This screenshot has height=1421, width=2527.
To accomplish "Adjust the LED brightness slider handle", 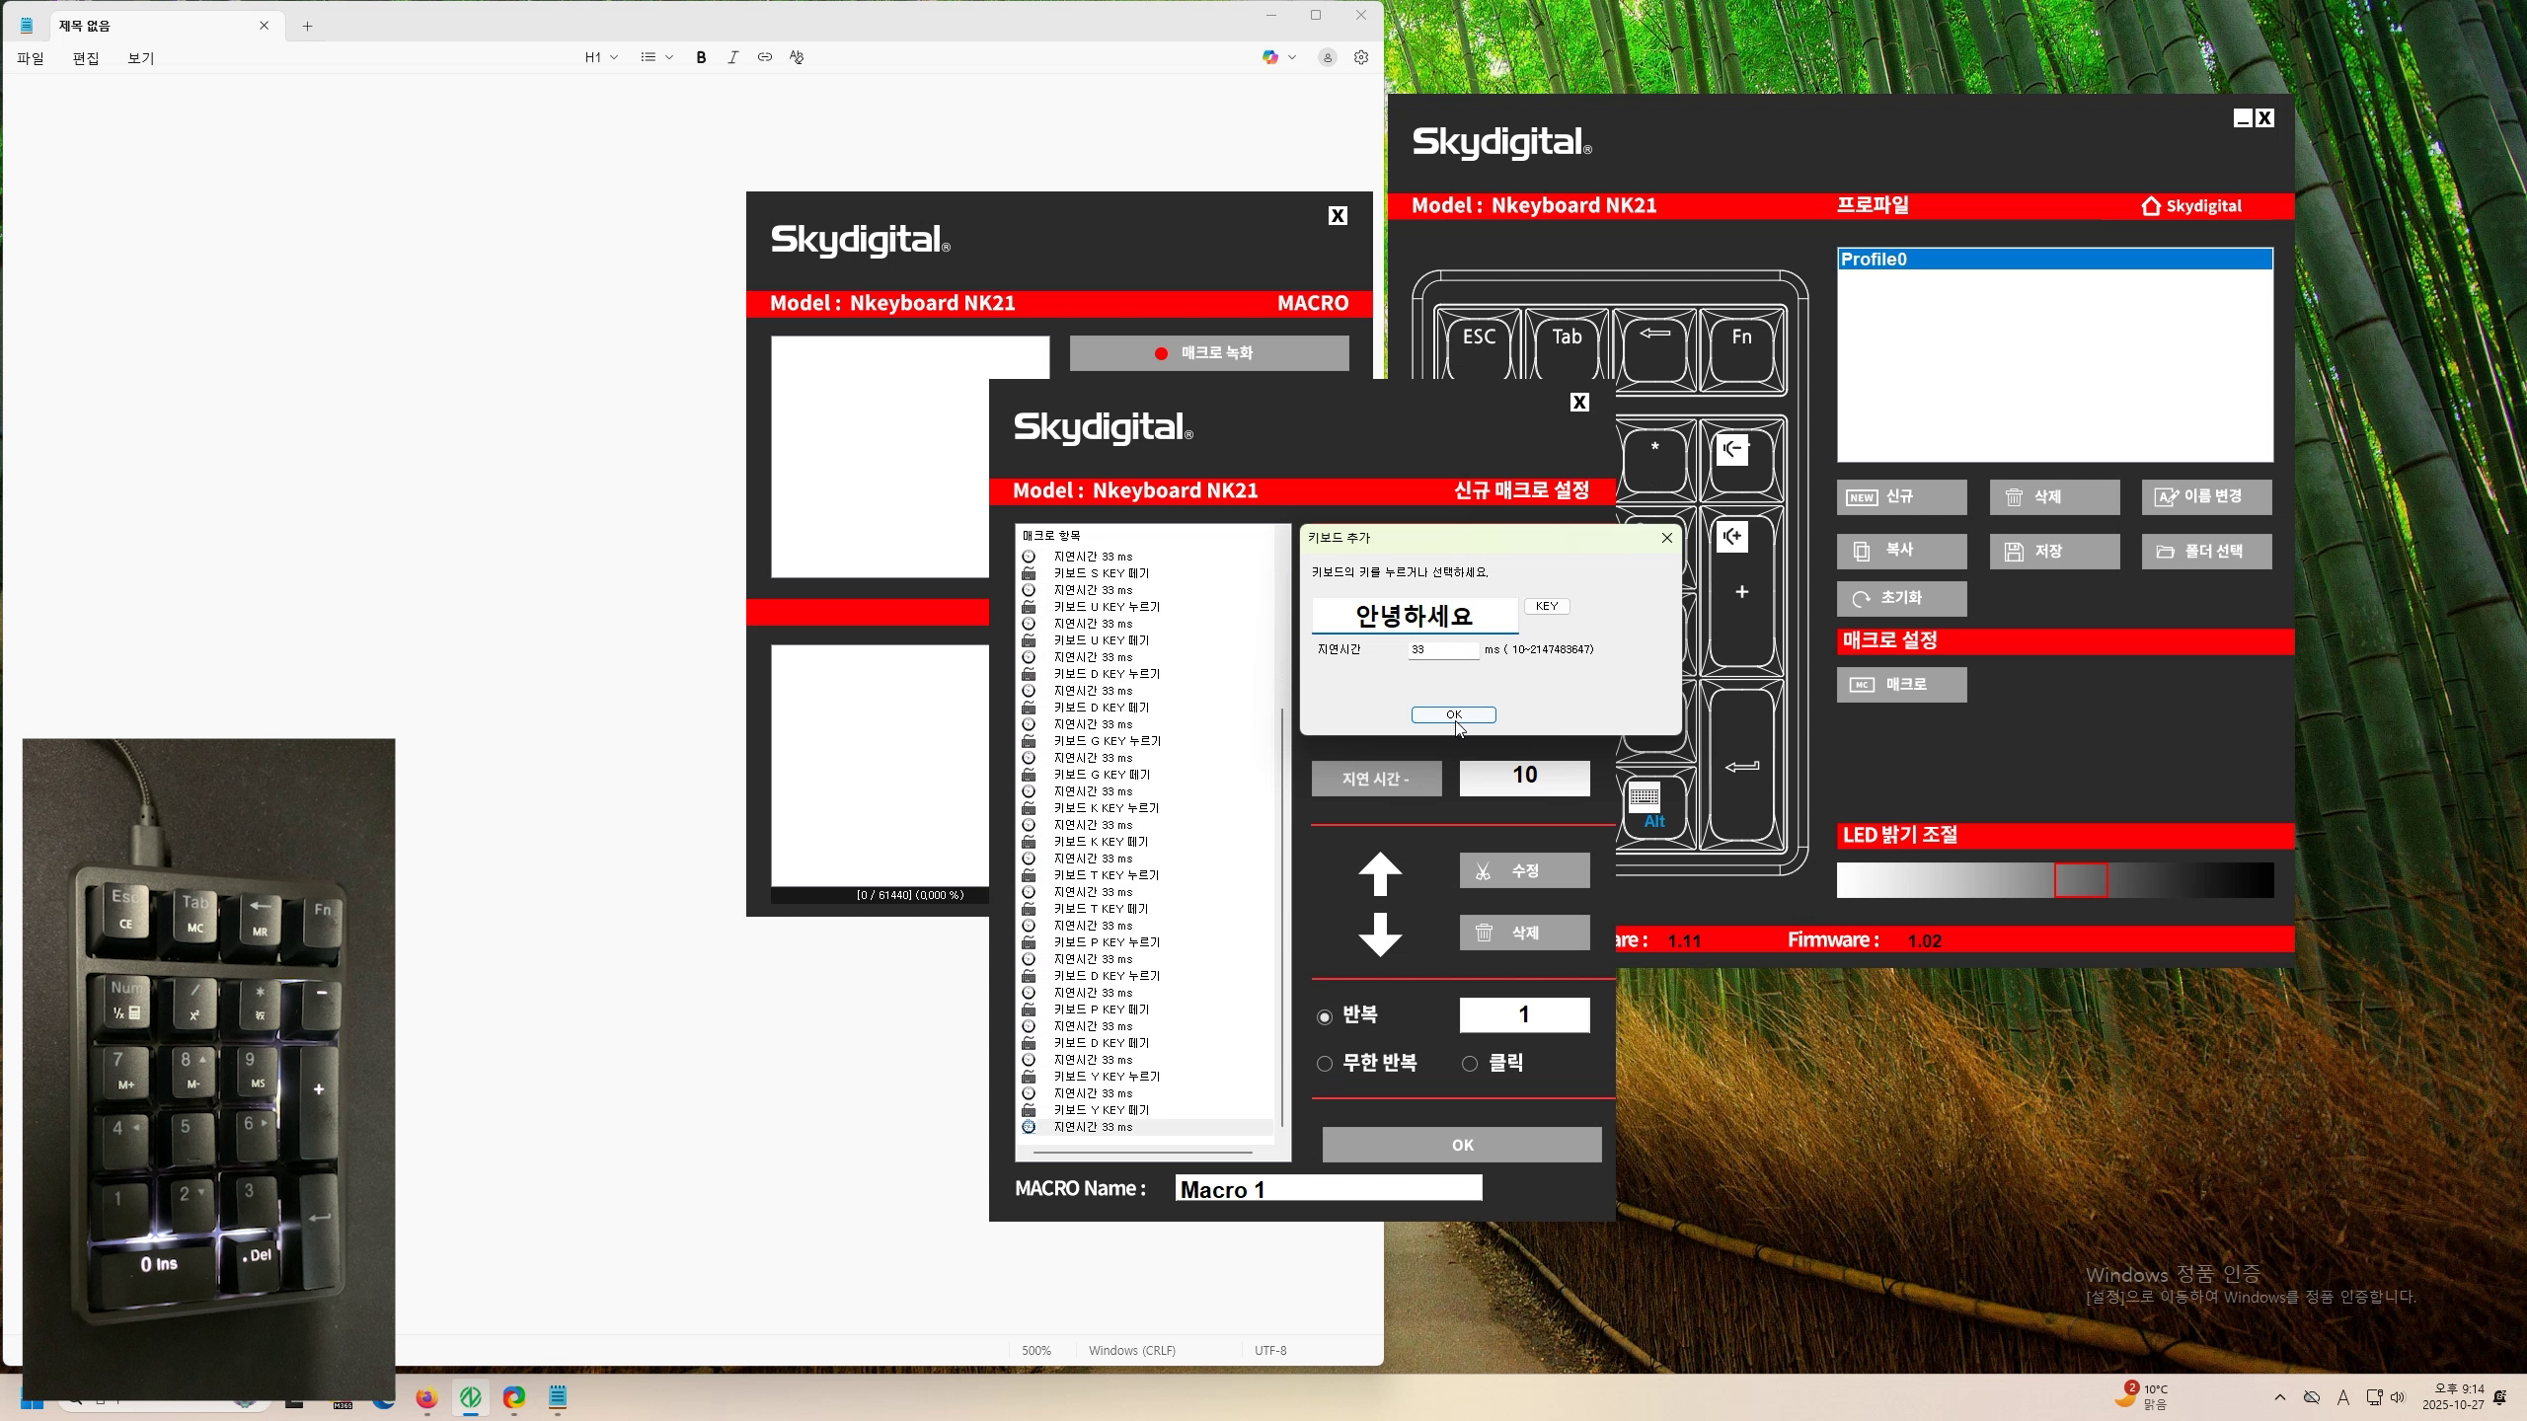I will (x=2081, y=880).
